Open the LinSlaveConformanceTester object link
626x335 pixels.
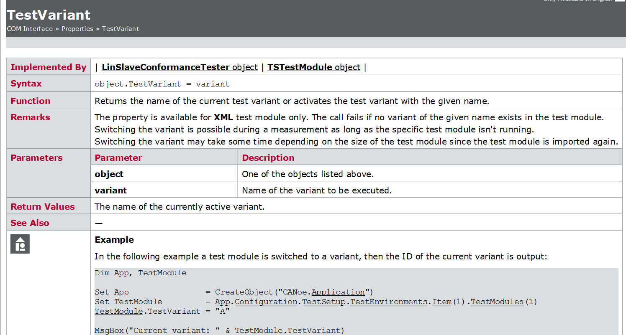point(180,67)
